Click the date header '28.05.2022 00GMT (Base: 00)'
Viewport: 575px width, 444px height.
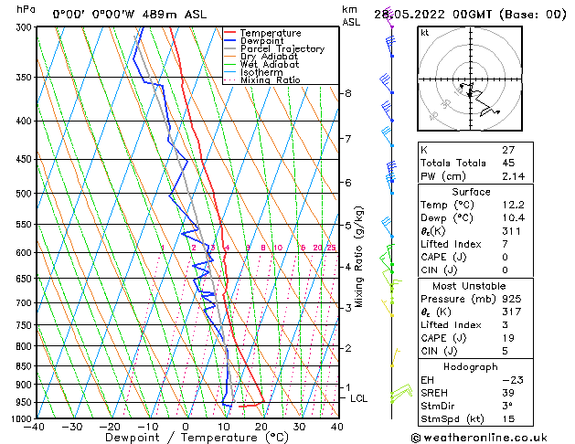pos(470,15)
